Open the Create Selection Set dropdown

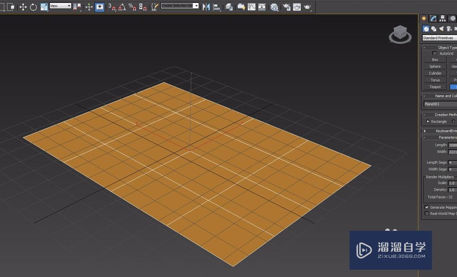click(179, 5)
